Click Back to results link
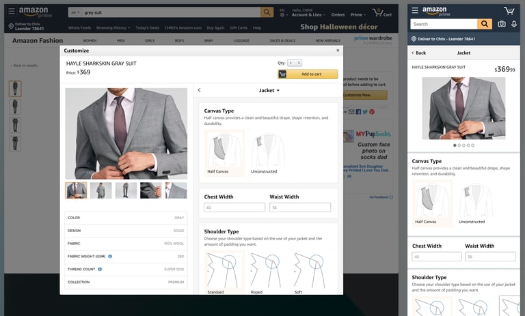 pyautogui.click(x=24, y=66)
